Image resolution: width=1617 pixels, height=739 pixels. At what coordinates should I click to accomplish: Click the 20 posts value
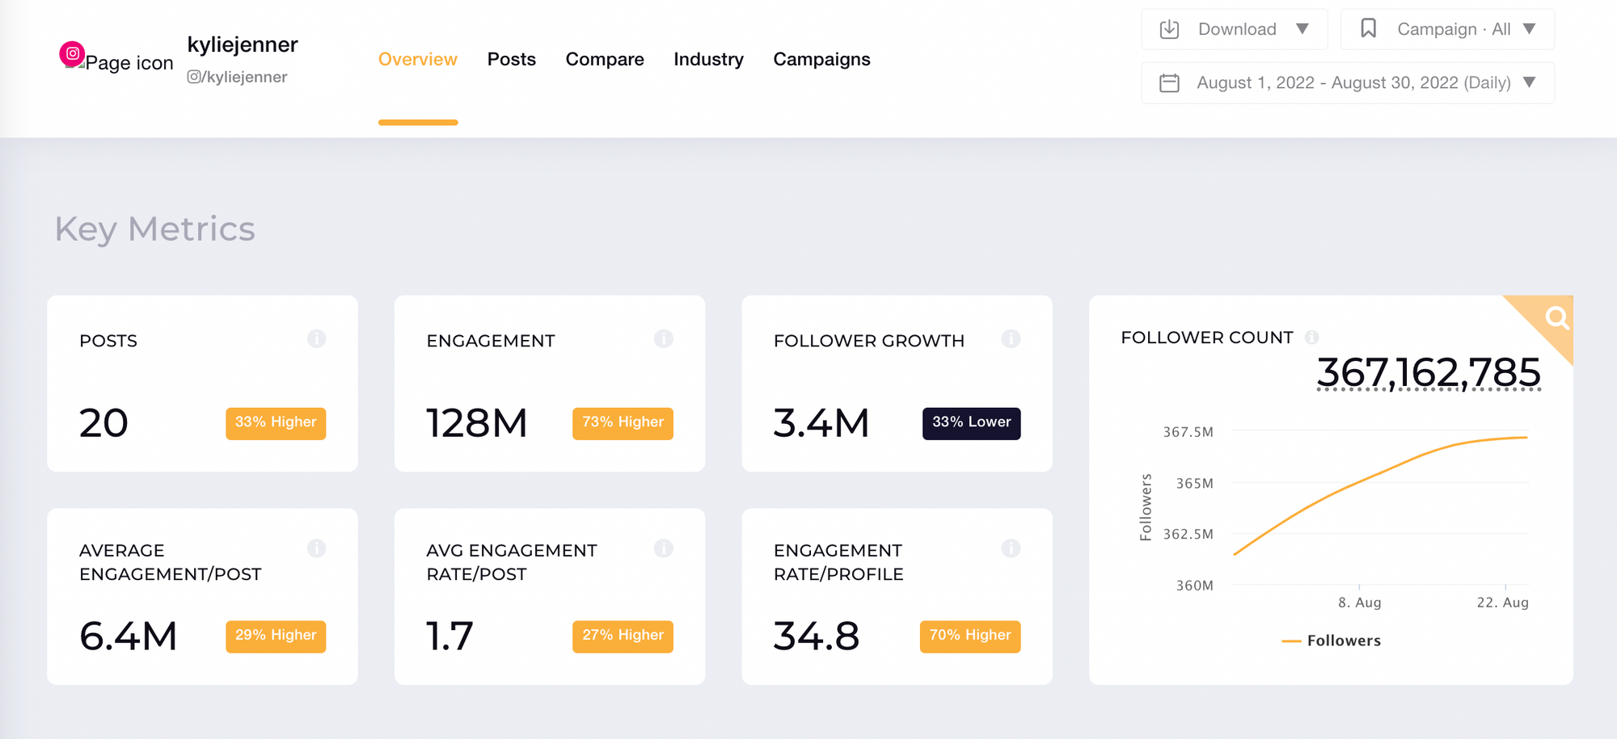tap(103, 423)
